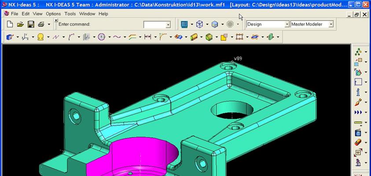Click the Enter command input field
The height and width of the screenshot is (176, 371).
point(157,24)
